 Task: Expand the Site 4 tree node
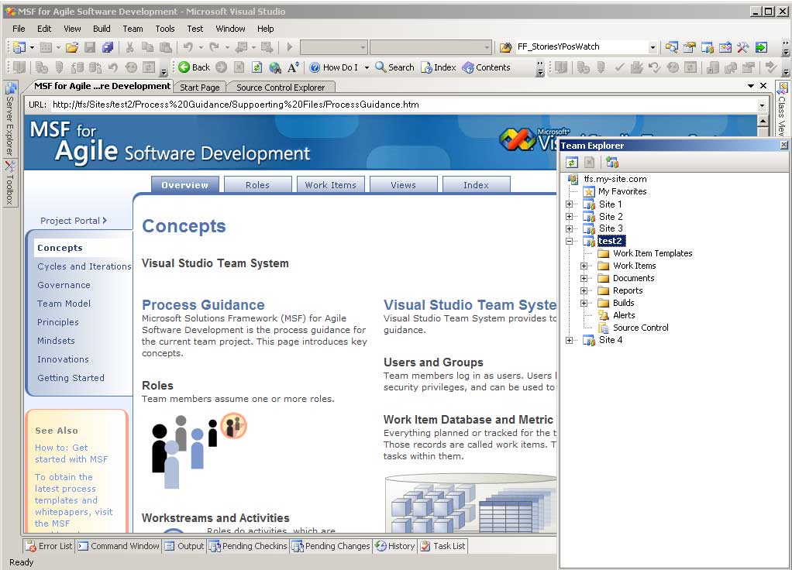tap(570, 340)
